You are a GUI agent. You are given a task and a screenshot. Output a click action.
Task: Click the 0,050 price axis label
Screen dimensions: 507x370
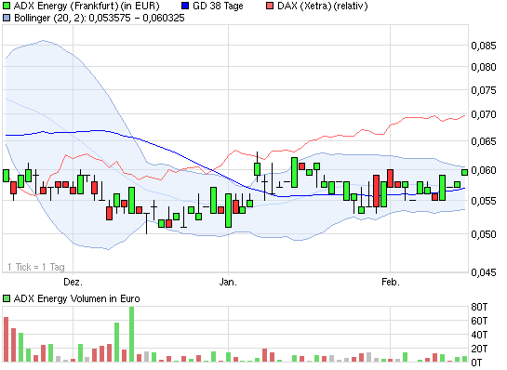point(484,234)
